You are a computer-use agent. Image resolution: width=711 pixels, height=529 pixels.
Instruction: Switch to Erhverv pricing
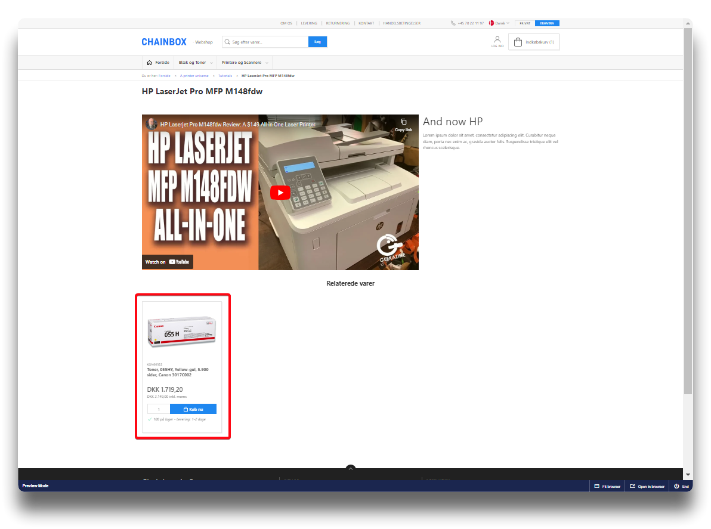(548, 23)
